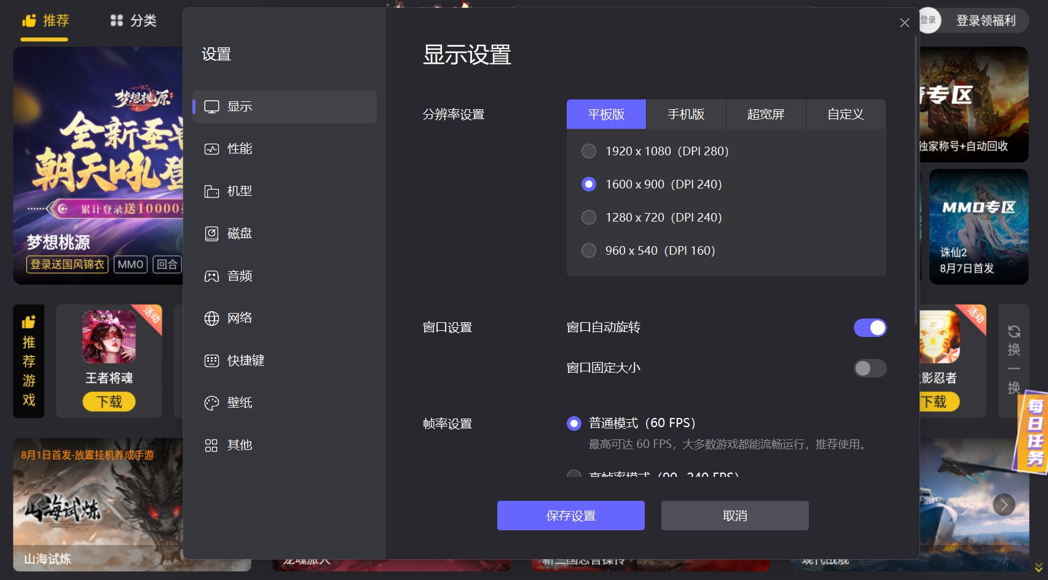Select the 1920 x 1080 resolution option
The height and width of the screenshot is (580, 1048).
pos(589,151)
